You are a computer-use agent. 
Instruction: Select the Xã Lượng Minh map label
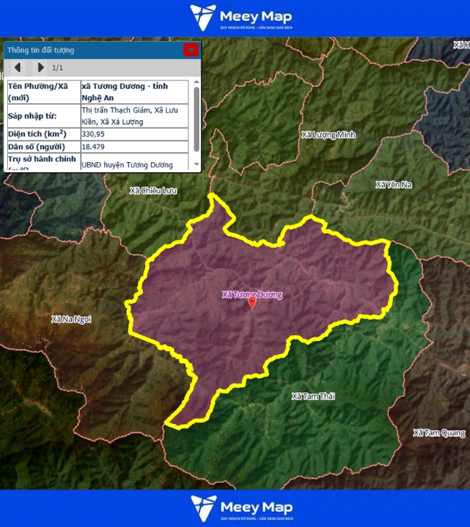328,135
